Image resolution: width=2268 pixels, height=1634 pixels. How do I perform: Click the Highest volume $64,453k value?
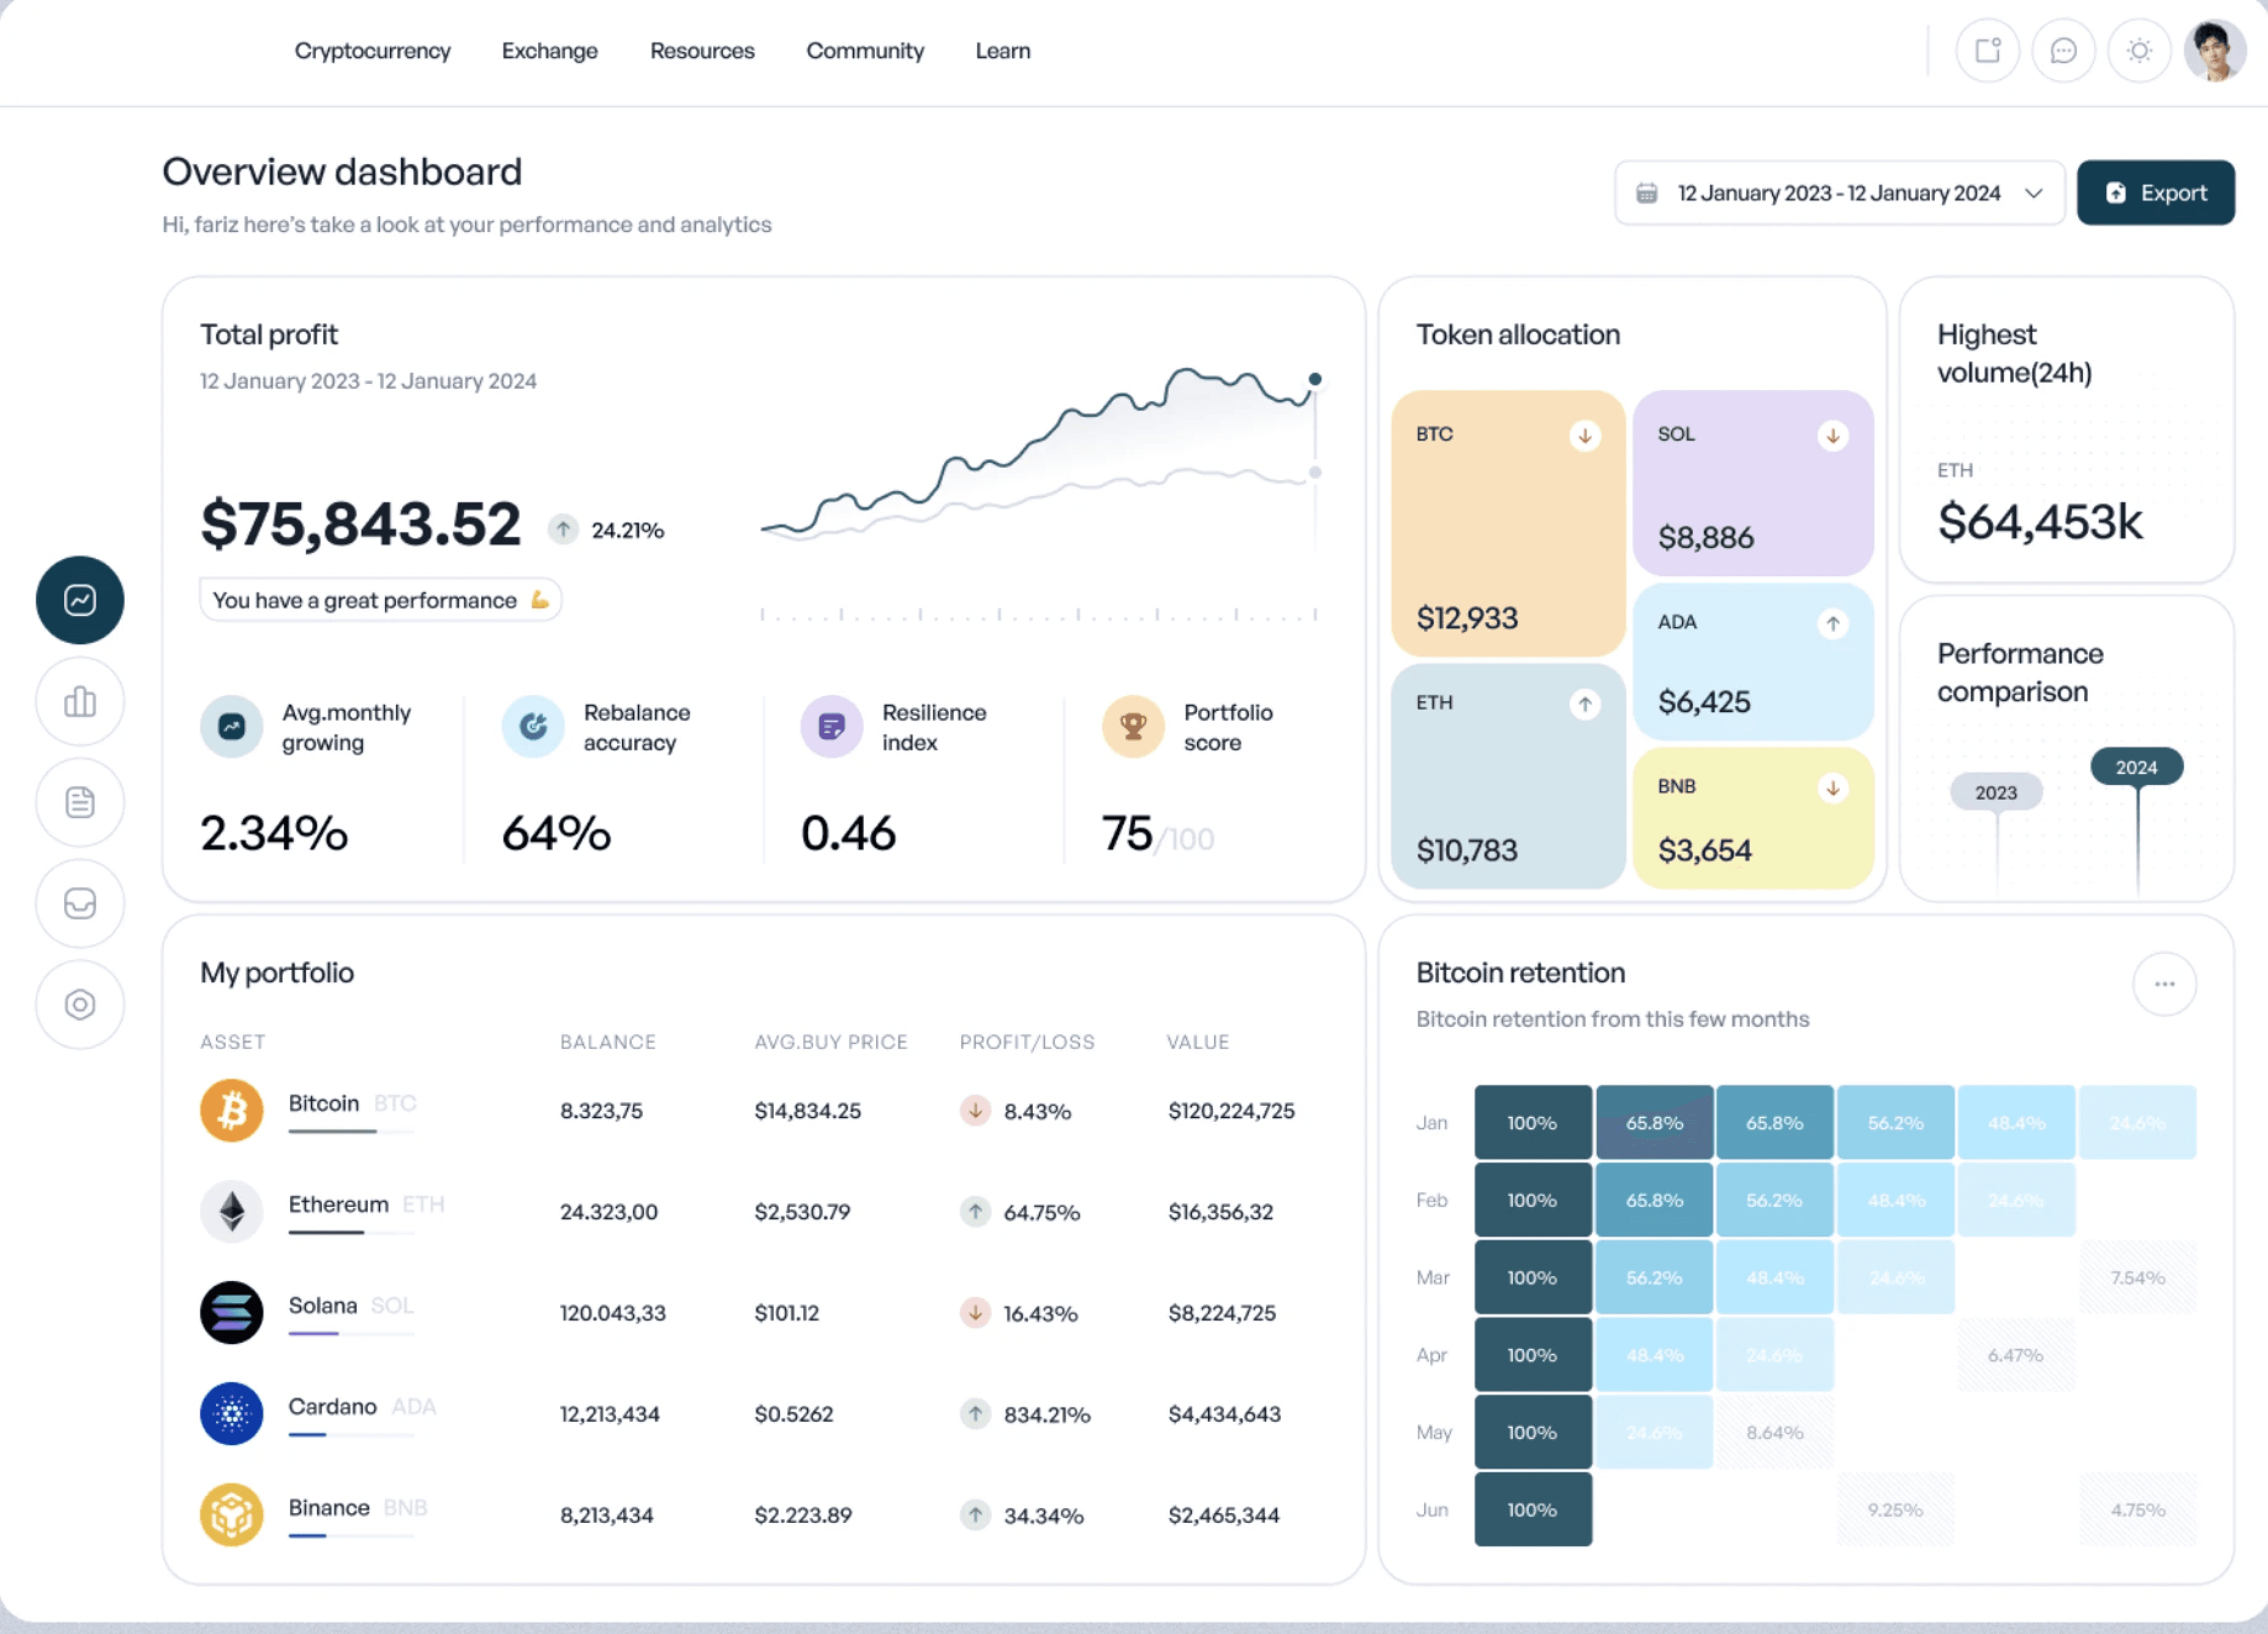coord(2040,522)
